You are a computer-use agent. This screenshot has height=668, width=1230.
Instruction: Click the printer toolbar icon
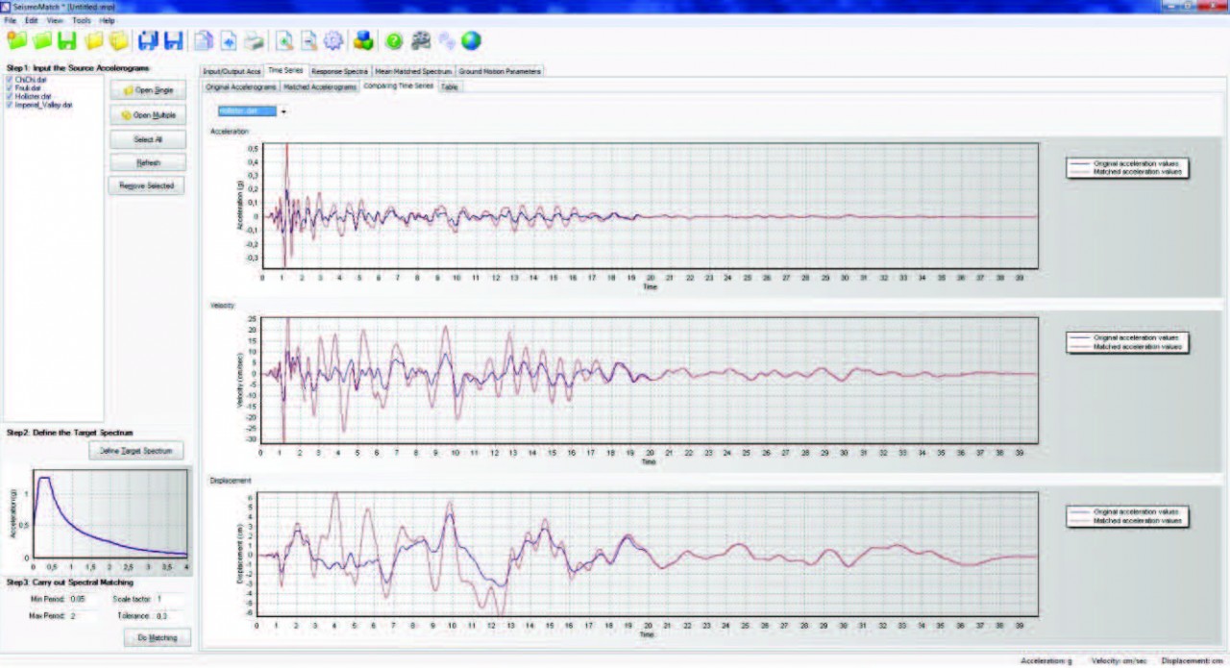coord(253,41)
